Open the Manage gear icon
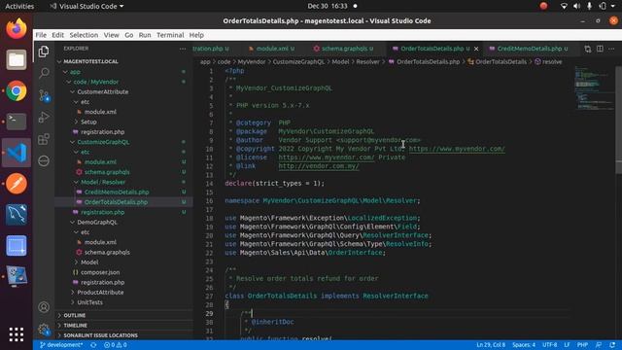Viewport: 622px width, 350px height. pos(44,330)
